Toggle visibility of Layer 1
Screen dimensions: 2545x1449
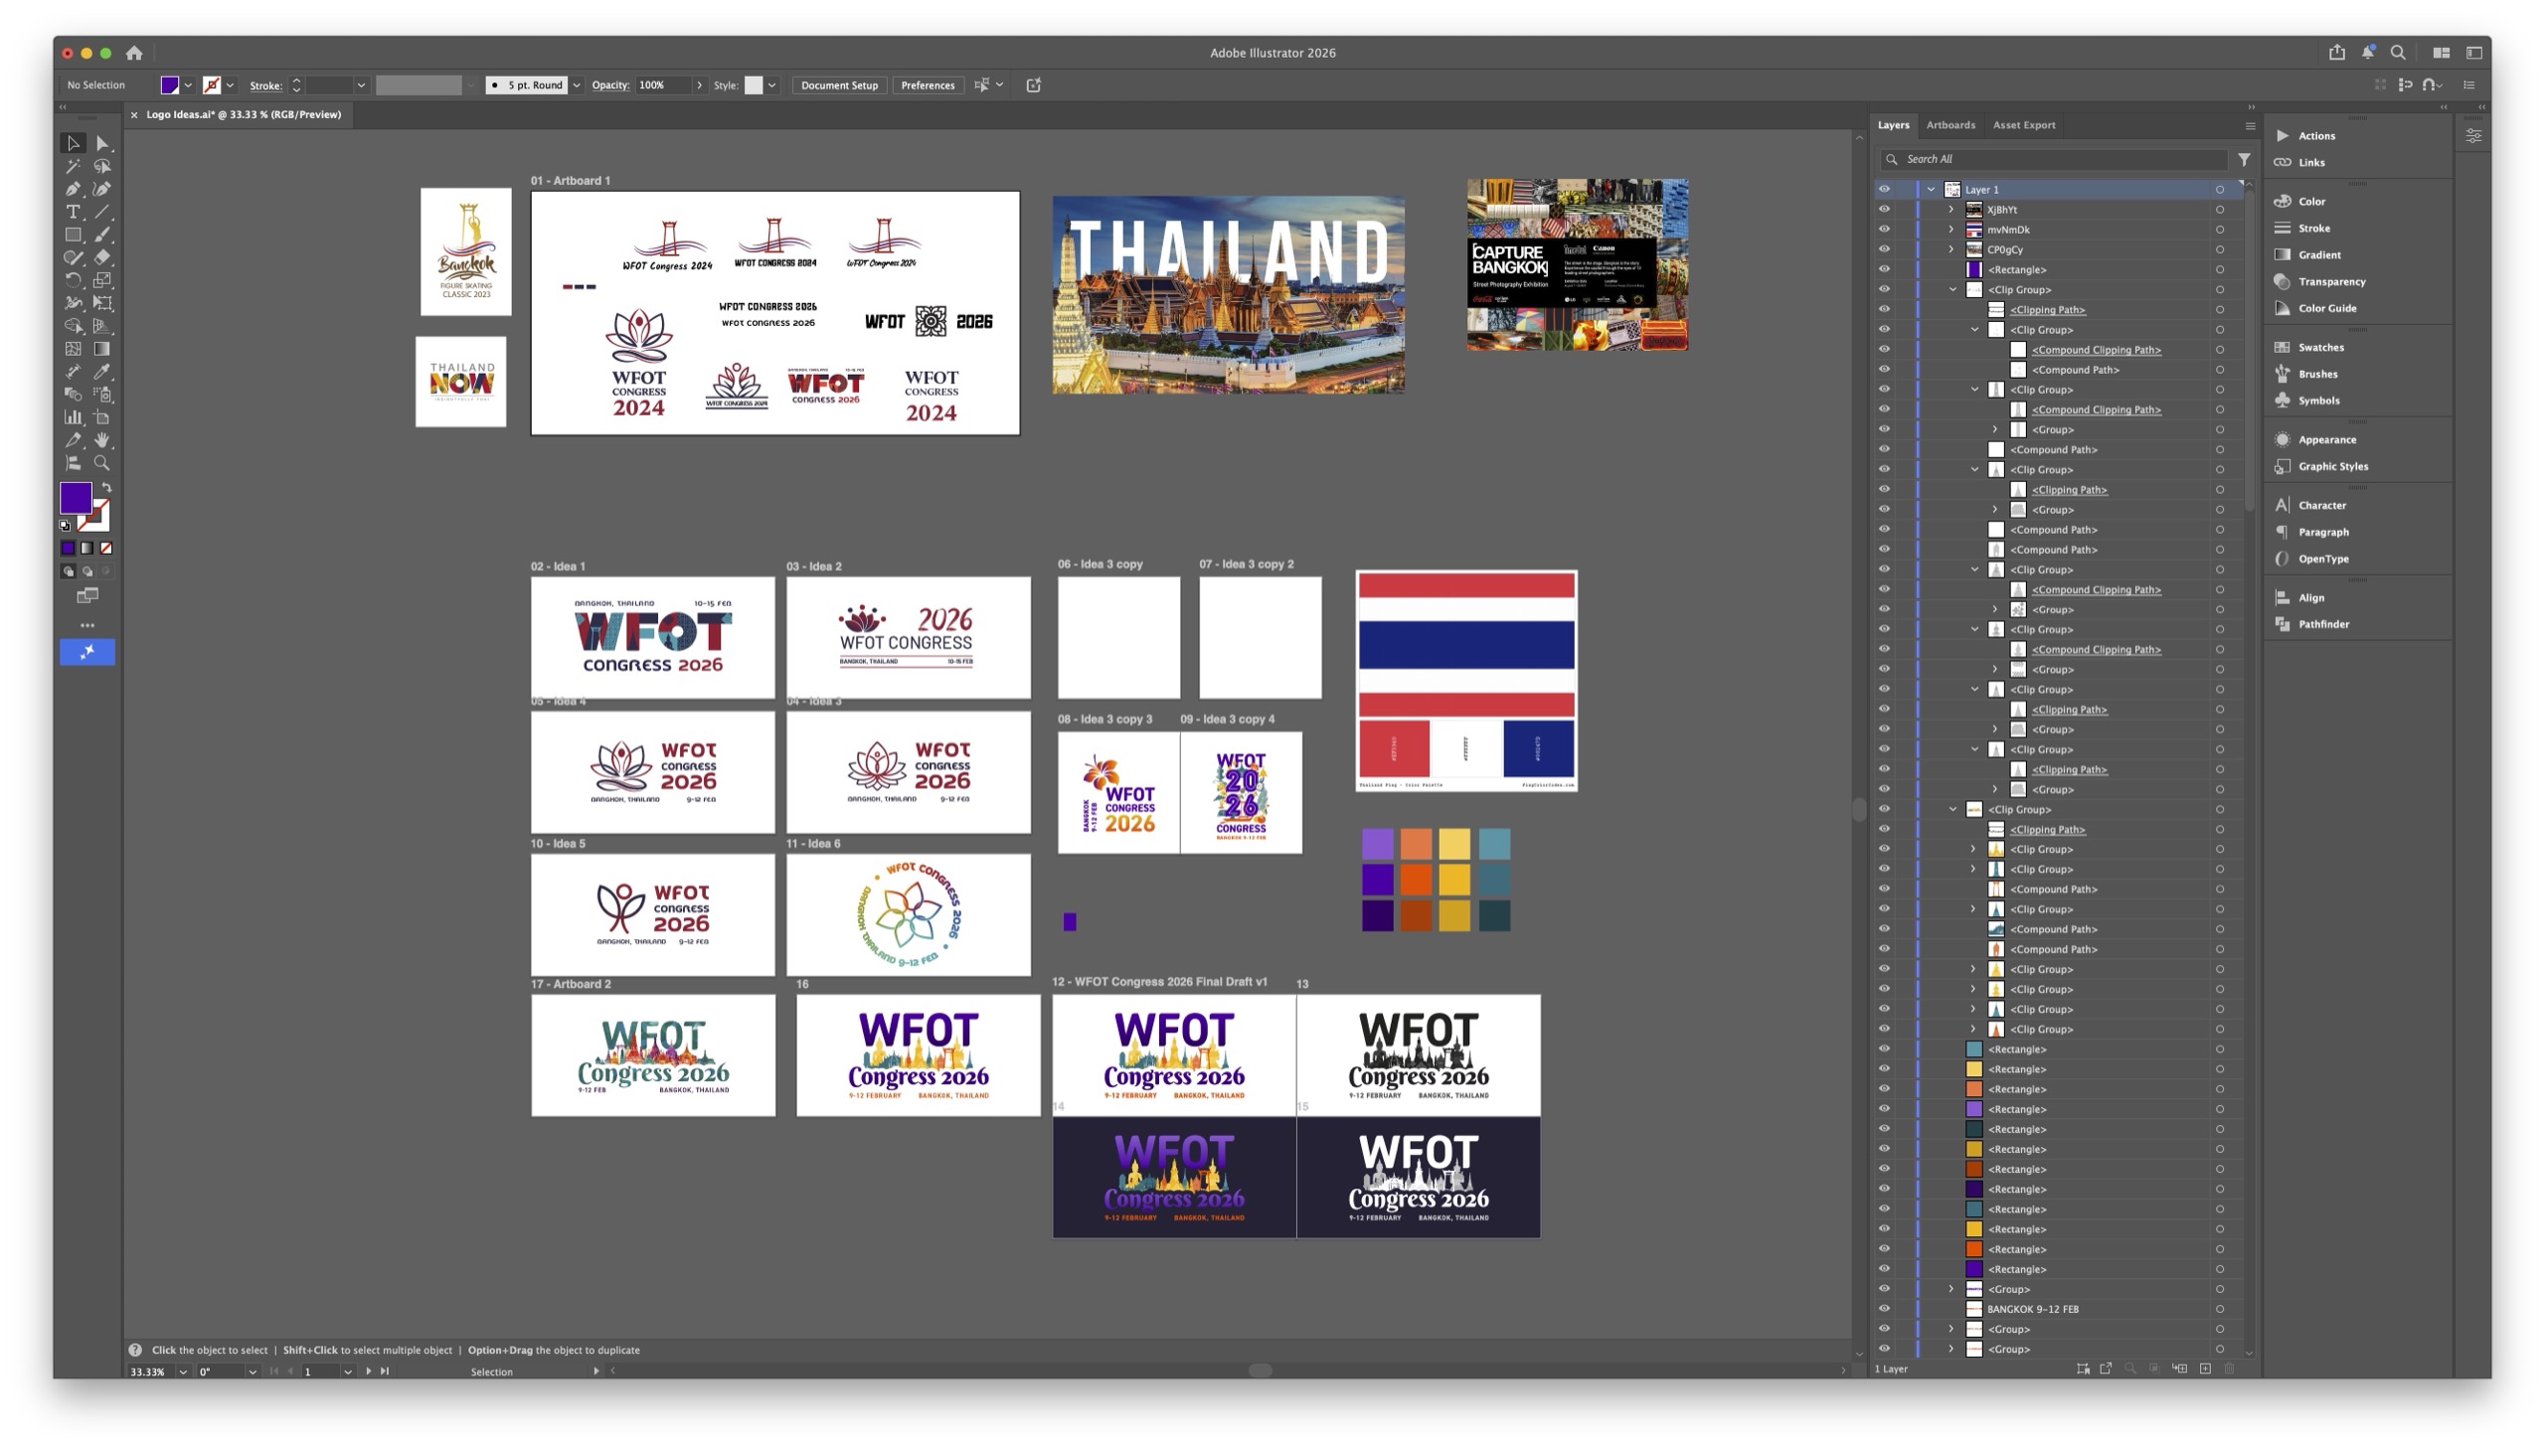(1883, 189)
